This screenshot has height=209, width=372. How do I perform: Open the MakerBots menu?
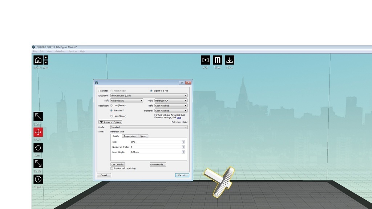(x=60, y=52)
